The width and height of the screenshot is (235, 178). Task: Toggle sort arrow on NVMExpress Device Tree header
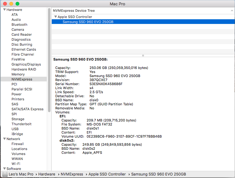(x=232, y=11)
